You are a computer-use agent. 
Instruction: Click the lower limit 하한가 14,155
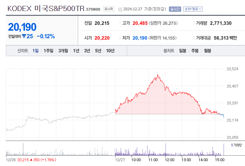162,38
